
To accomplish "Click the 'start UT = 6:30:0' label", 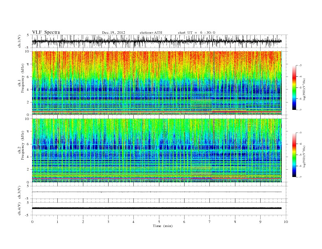I will 196,33.
